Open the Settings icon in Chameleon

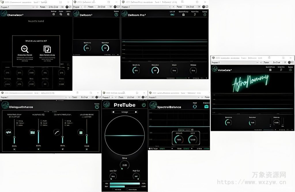click(x=54, y=14)
